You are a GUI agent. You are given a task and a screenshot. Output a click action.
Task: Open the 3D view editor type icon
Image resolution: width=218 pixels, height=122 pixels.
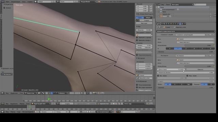3,93
